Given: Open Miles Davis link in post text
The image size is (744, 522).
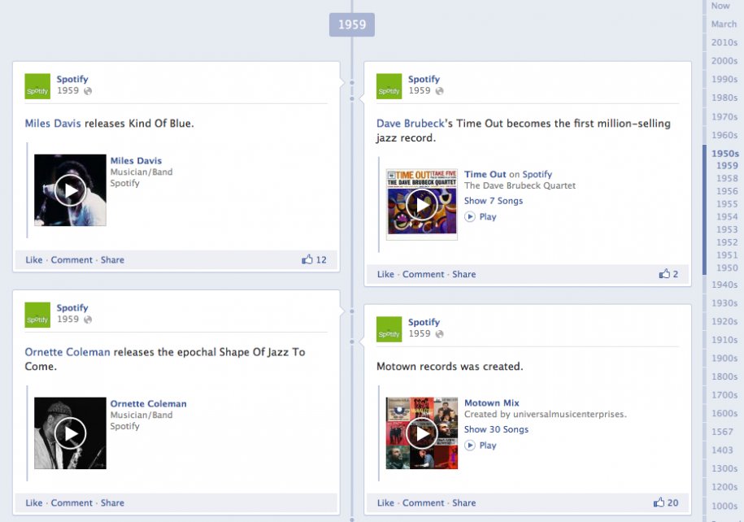Looking at the screenshot, I should (x=53, y=124).
